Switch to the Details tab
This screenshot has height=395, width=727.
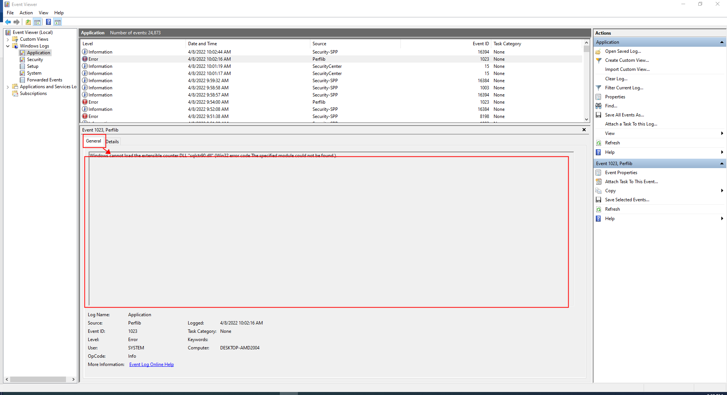(112, 142)
